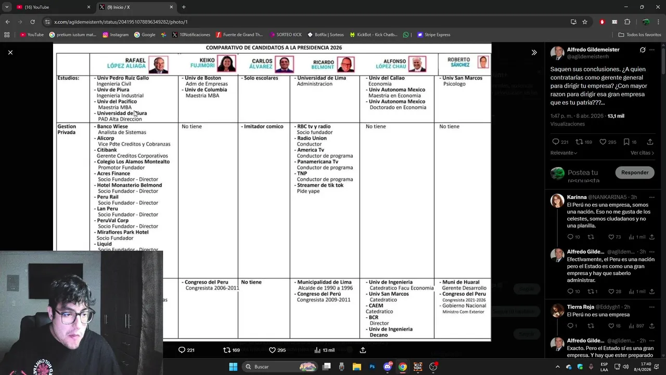Open the YouTube bookmark
Screen dimensions: 666x375
32,35
